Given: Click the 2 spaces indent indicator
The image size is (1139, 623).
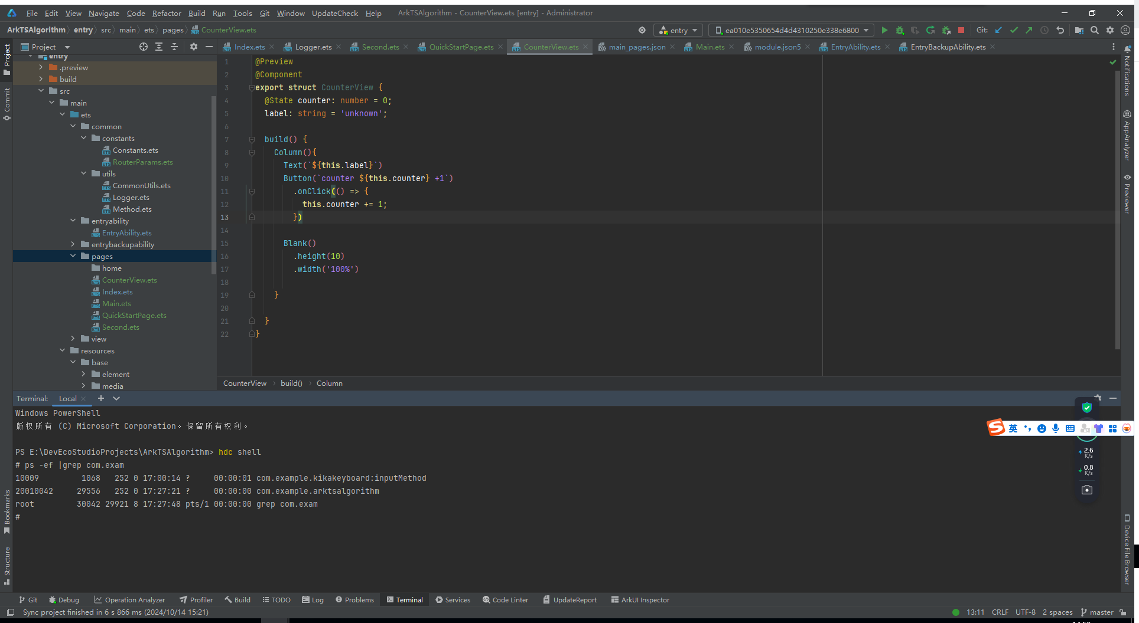Looking at the screenshot, I should point(1057,612).
